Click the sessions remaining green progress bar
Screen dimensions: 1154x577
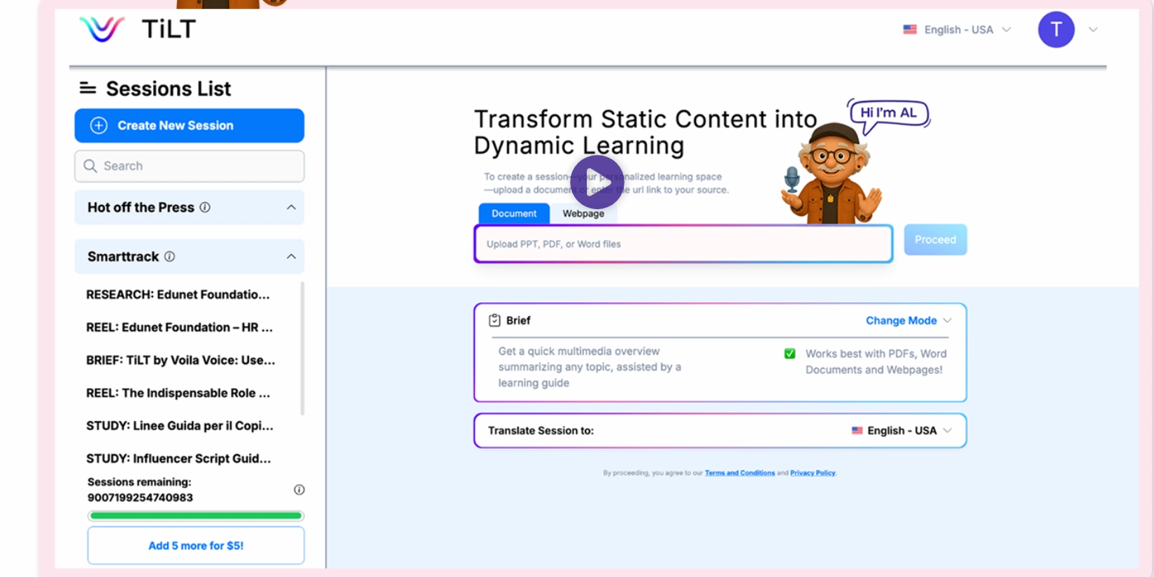tap(196, 516)
